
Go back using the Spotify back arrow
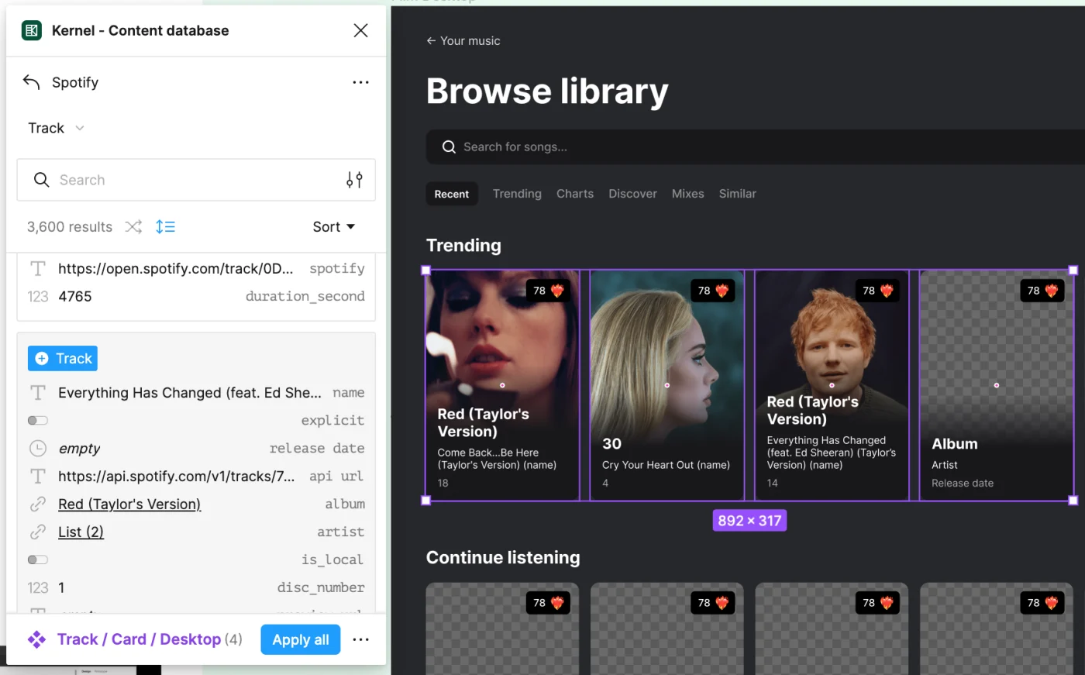coord(31,82)
